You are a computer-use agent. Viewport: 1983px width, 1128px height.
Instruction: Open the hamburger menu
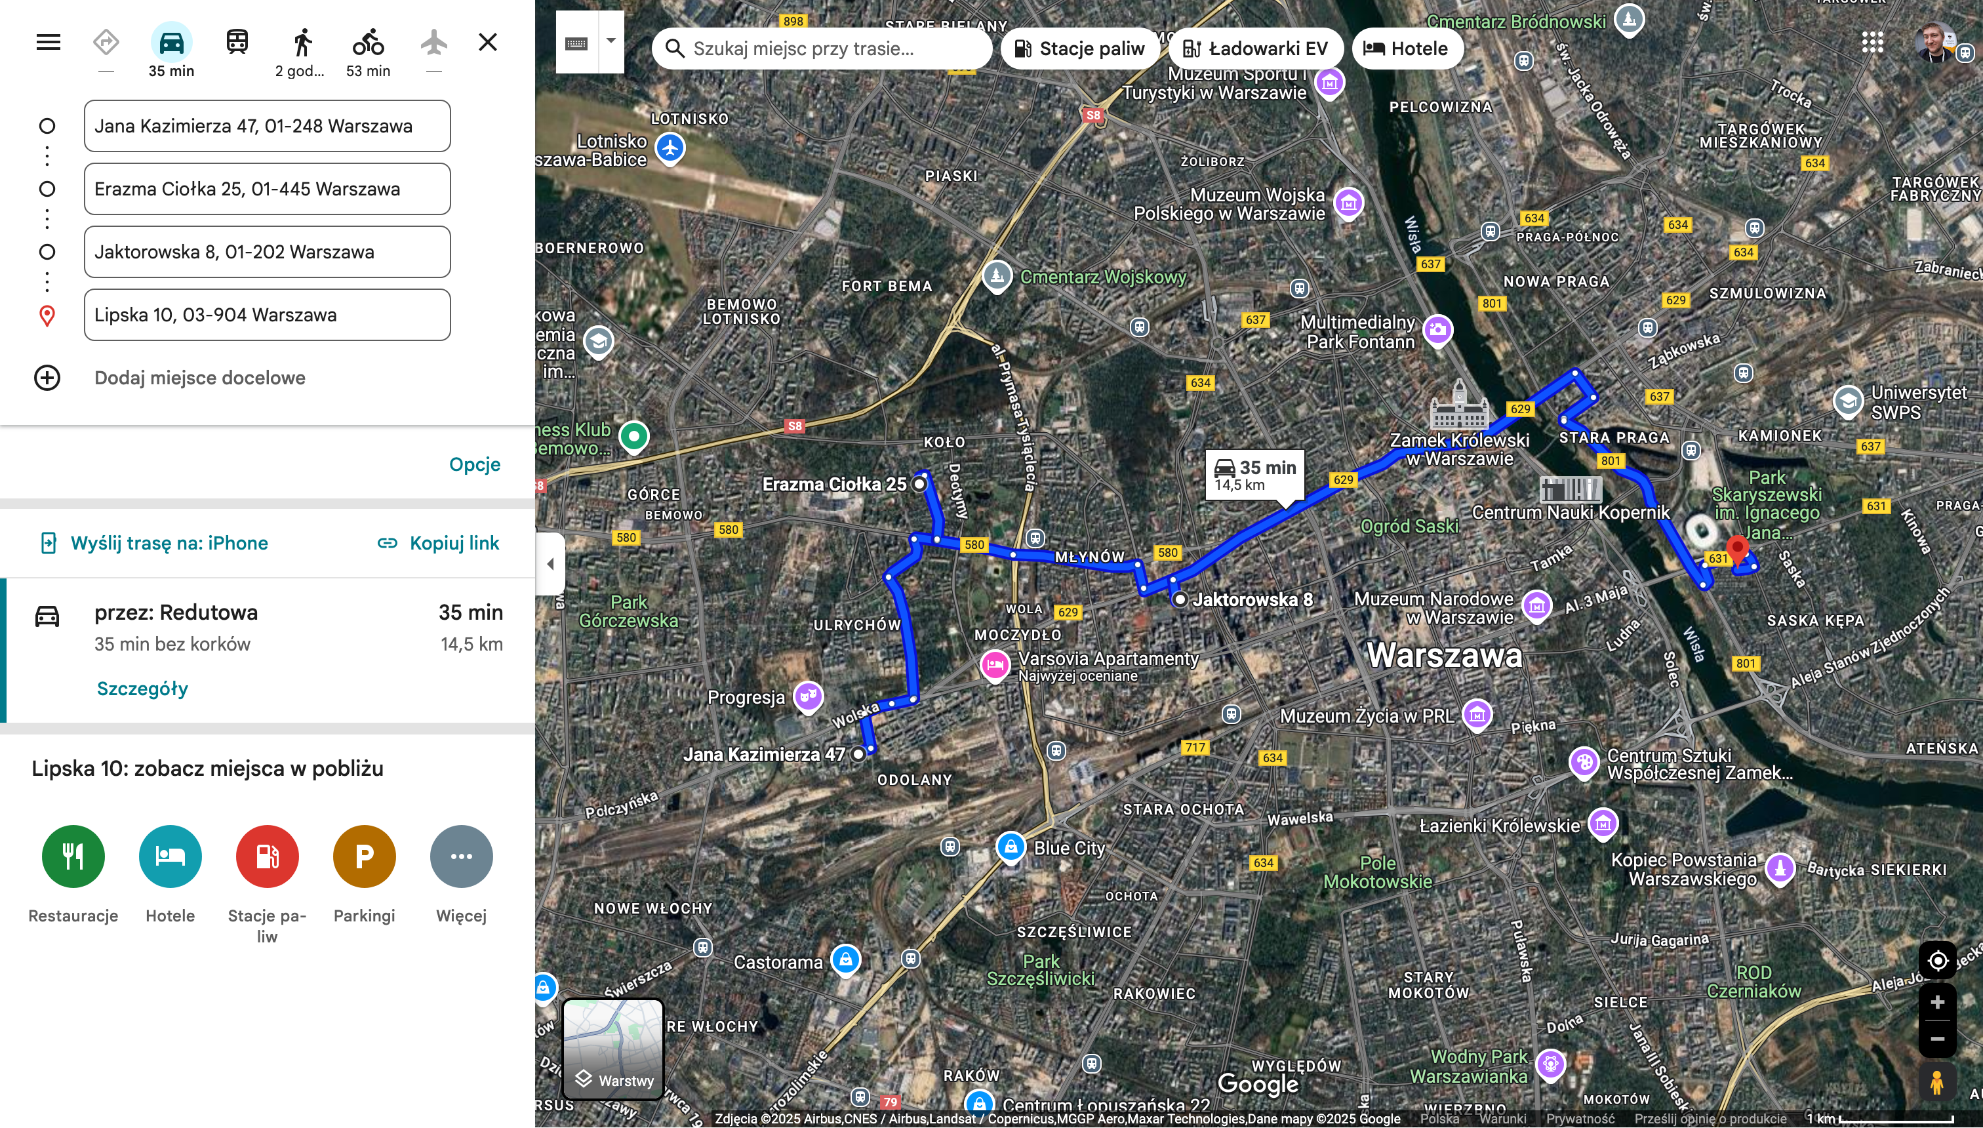(x=48, y=42)
